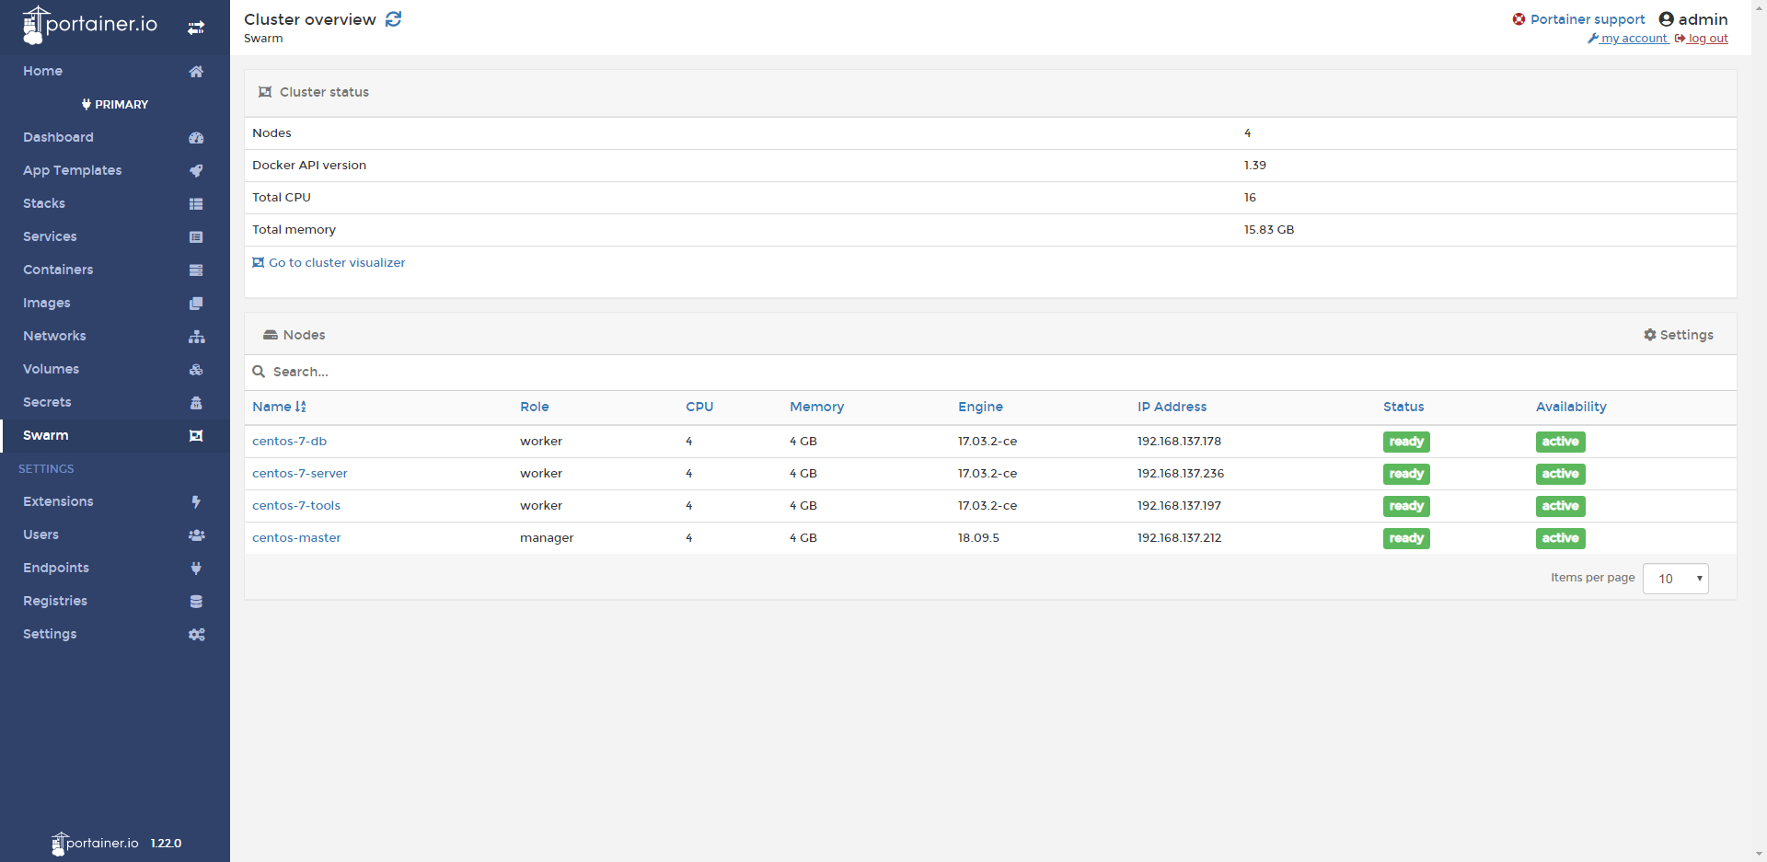Open the Nodes table Settings button
1767x862 pixels.
coord(1679,335)
